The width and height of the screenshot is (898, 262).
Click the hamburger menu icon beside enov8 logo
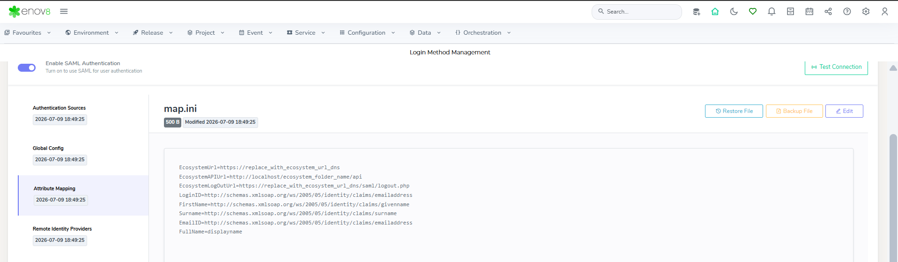point(64,11)
